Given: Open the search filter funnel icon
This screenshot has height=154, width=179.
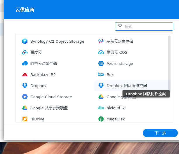Looking at the screenshot, I should tap(120, 27).
